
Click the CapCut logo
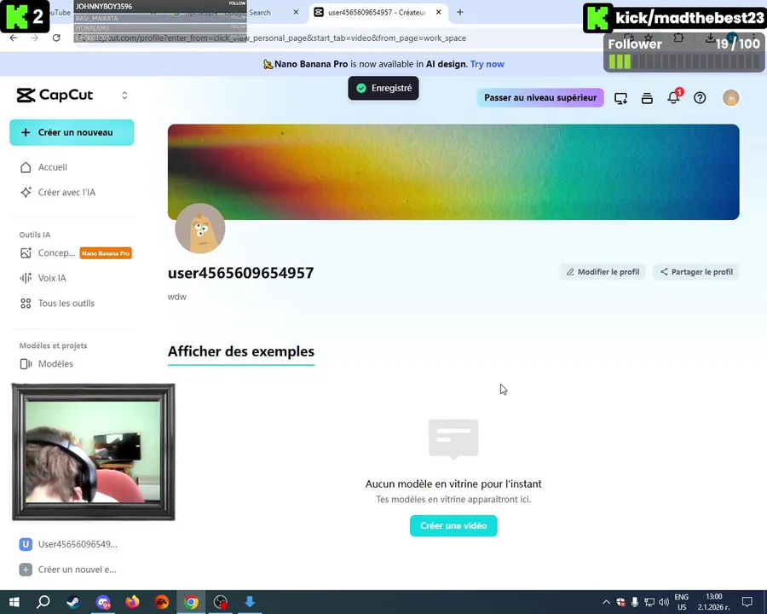55,95
